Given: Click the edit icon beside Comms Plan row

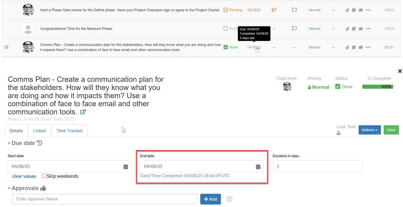Looking at the screenshot, I should [6, 47].
